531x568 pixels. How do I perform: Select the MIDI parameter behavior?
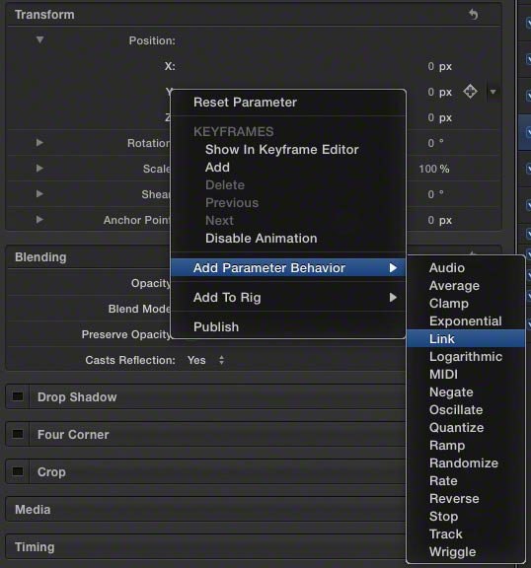point(466,375)
